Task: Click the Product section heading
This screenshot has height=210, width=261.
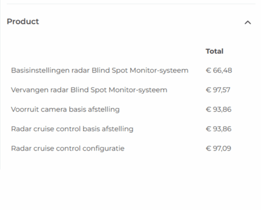Action: (23, 21)
